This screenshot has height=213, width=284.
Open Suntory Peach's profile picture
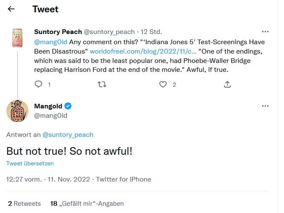[x=17, y=40]
